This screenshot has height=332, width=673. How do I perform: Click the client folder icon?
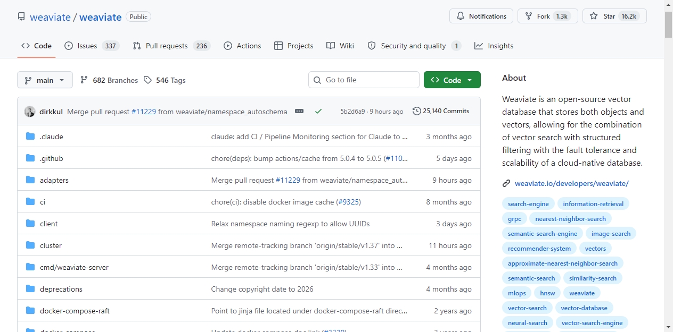pyautogui.click(x=30, y=224)
